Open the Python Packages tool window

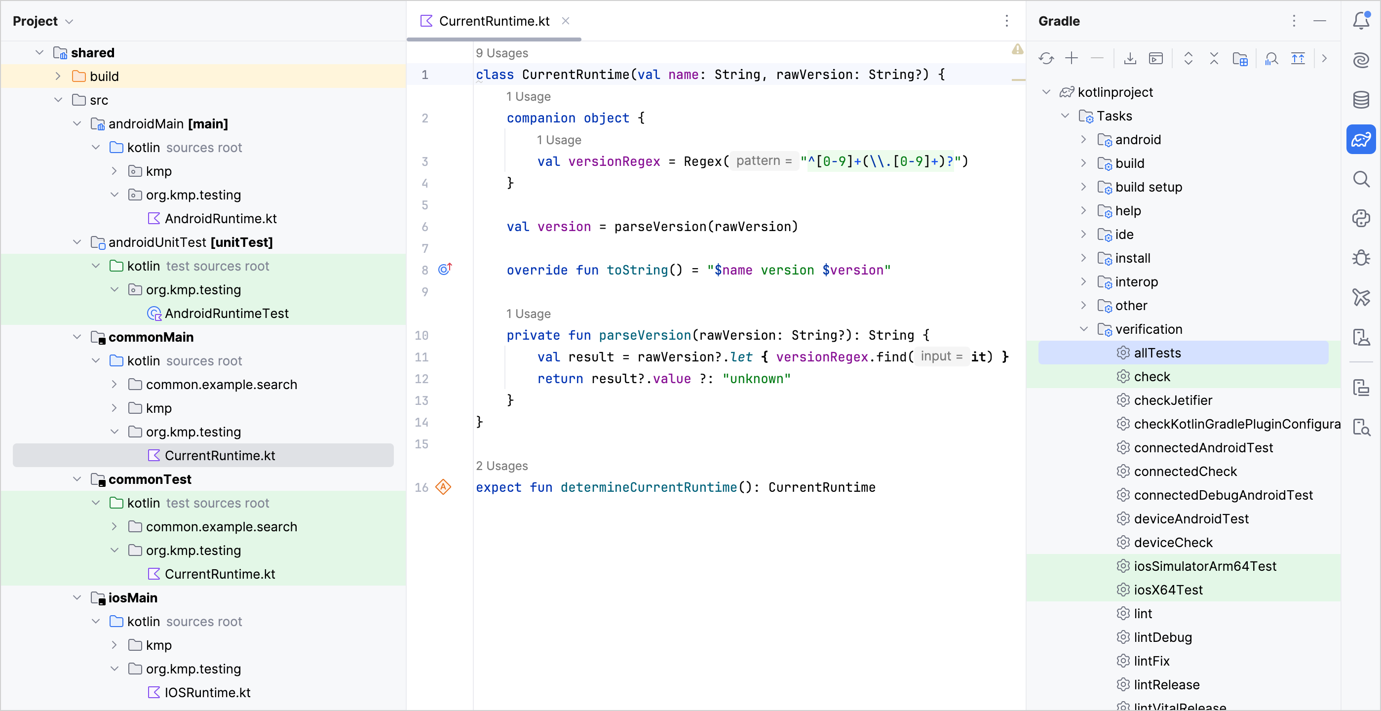click(x=1361, y=218)
